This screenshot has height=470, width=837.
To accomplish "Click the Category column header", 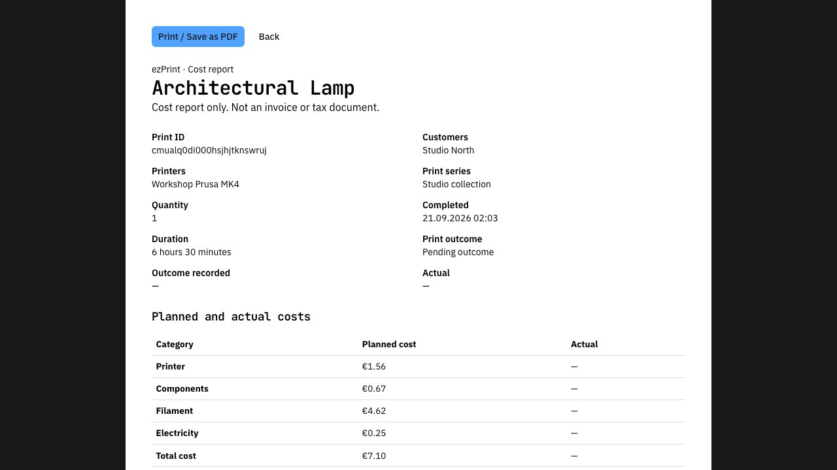I will pos(175,344).
